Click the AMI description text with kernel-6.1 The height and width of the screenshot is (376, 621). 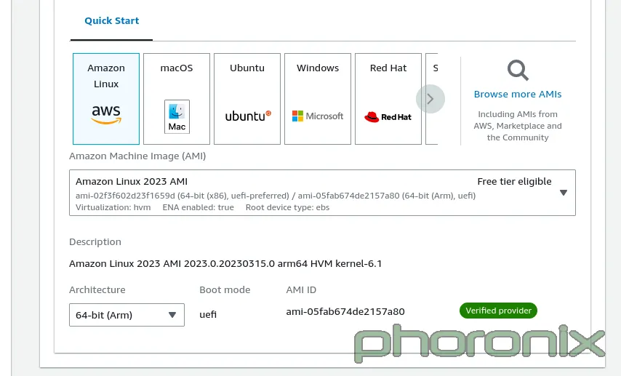(225, 263)
